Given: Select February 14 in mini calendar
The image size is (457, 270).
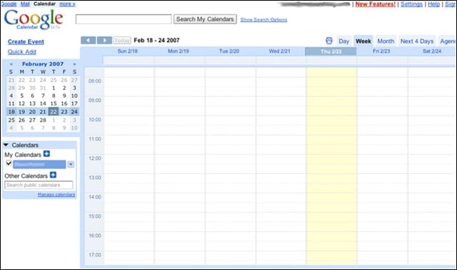Looking at the screenshot, I should pyautogui.click(x=43, y=103).
